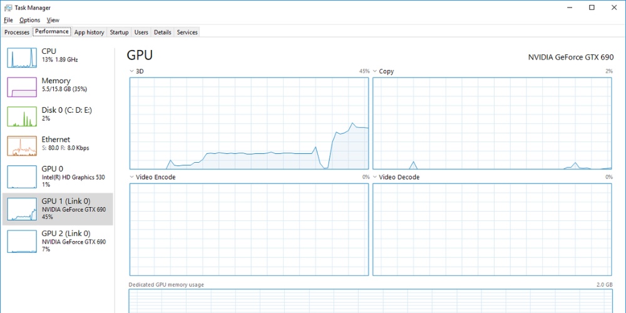Viewport: 626px width, 313px height.
Task: Click the Task Manager title bar icon
Action: [7, 8]
